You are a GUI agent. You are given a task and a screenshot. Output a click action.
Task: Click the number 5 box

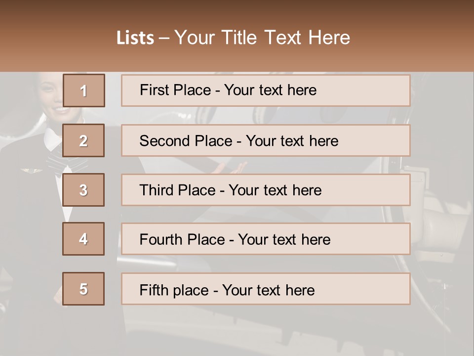tap(83, 289)
